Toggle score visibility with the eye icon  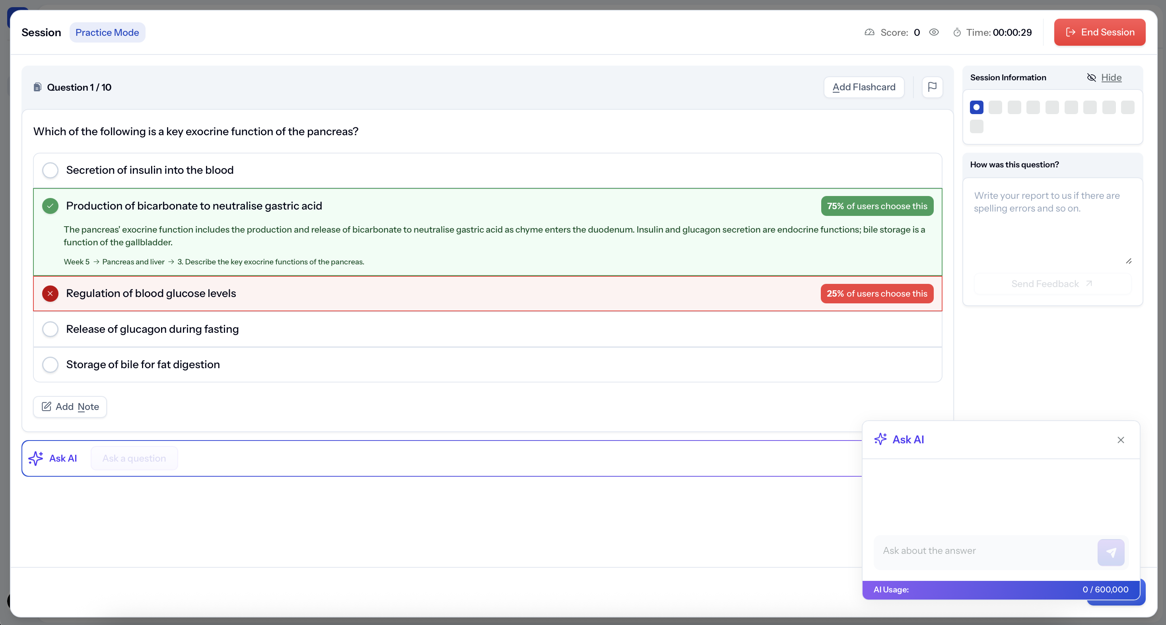tap(934, 32)
